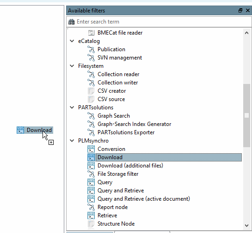Select the Download node icon on canvas

tap(20, 130)
